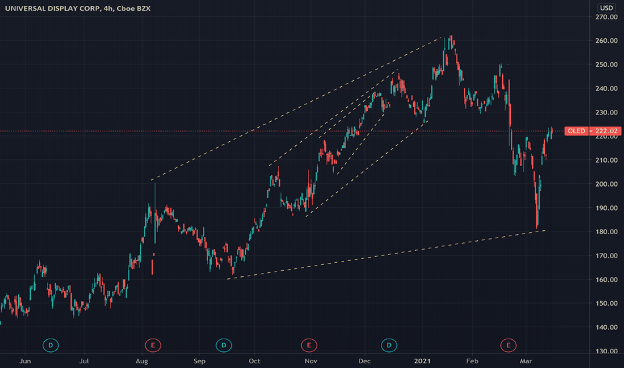This screenshot has height=368, width=624.
Task: Click the Universal Display Corp chart title
Action: coord(78,8)
